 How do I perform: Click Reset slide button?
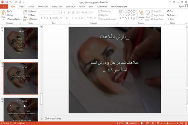(x=32, y=15)
